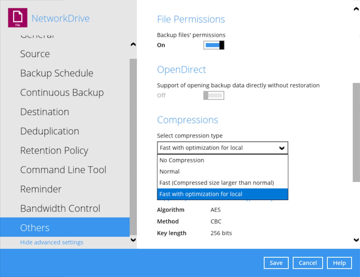This screenshot has width=360, height=277.
Task: Choose Normal compression option
Action: [x=222, y=171]
